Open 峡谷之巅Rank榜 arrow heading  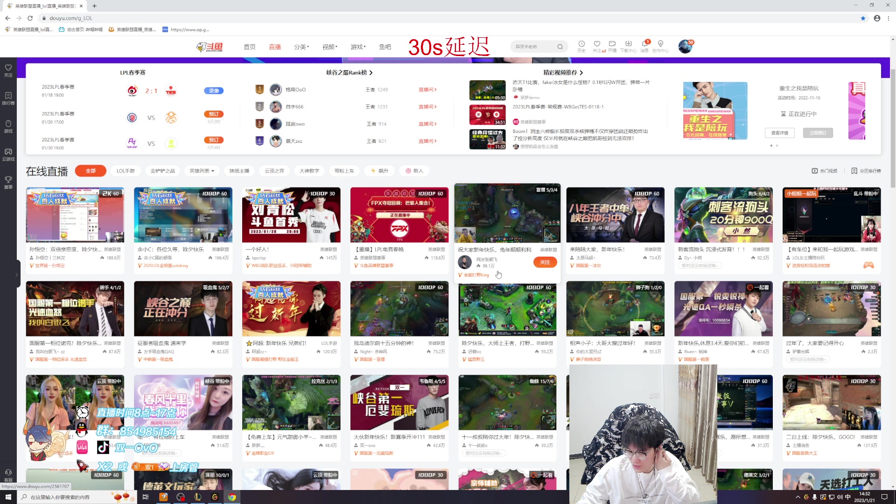(350, 72)
